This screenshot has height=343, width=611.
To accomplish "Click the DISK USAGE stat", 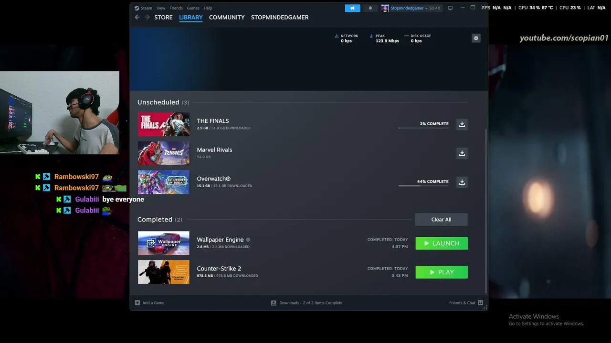I will 418,38.
